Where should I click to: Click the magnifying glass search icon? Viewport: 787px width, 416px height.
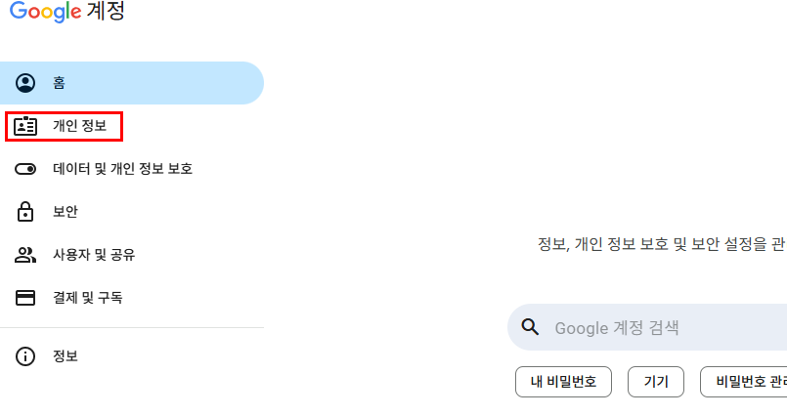click(531, 327)
